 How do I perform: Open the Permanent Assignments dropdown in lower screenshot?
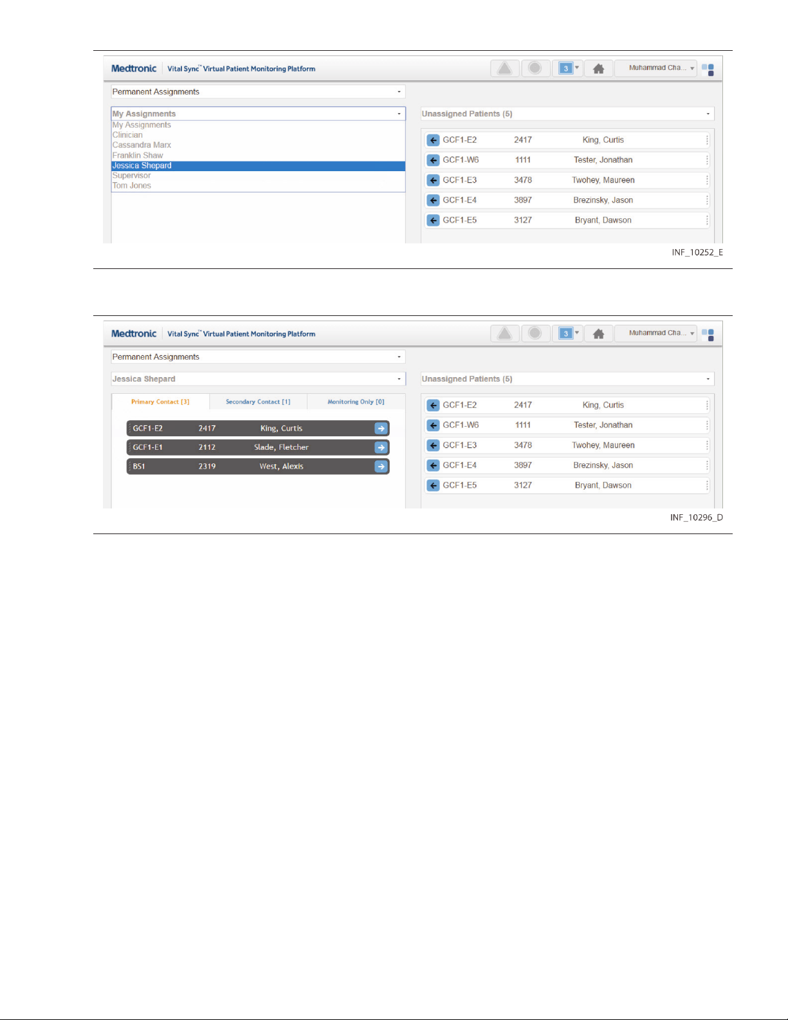(x=259, y=357)
